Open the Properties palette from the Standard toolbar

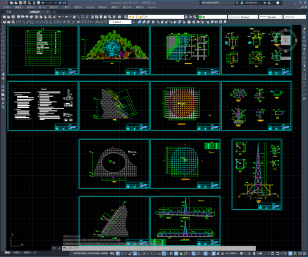(92, 17)
